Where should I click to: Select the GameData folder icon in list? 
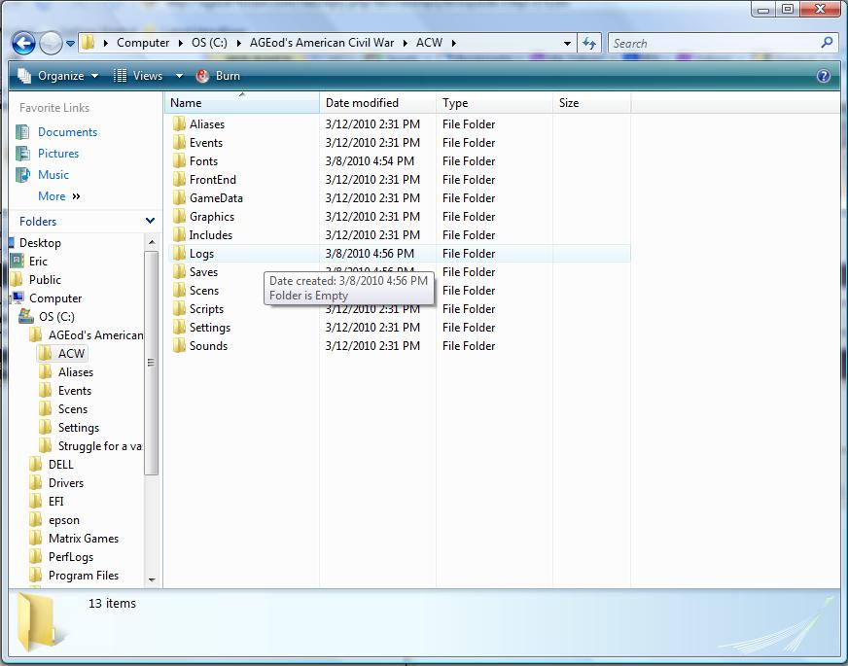(x=179, y=198)
